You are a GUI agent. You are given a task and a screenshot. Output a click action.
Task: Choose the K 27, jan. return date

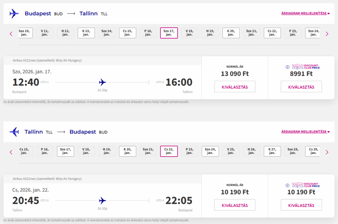tap(272, 151)
